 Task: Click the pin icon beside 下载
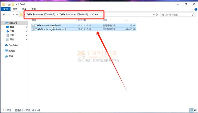point(26,31)
